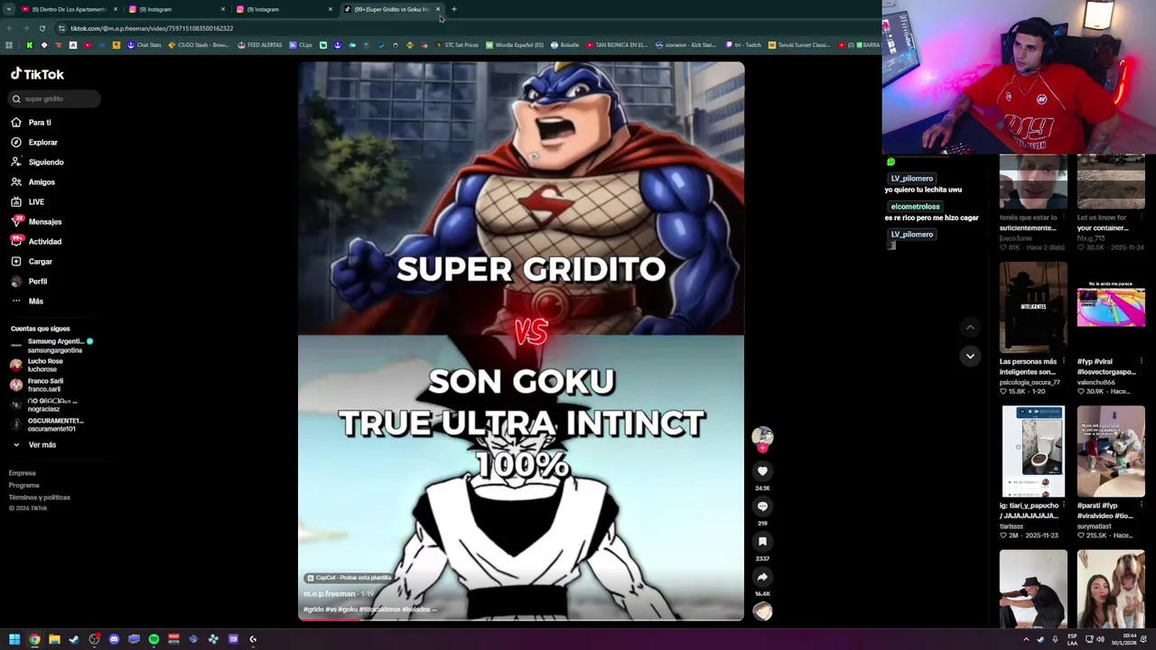Go to previous video with up chevron
Screen dimensions: 1156x650
pos(970,328)
